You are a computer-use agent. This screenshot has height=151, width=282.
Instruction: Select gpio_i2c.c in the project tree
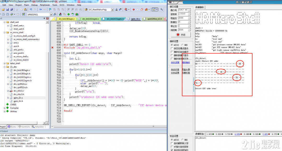point(18,98)
